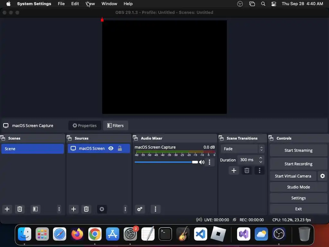Open the Edit menu
This screenshot has width=329, height=247.
(x=75, y=4)
